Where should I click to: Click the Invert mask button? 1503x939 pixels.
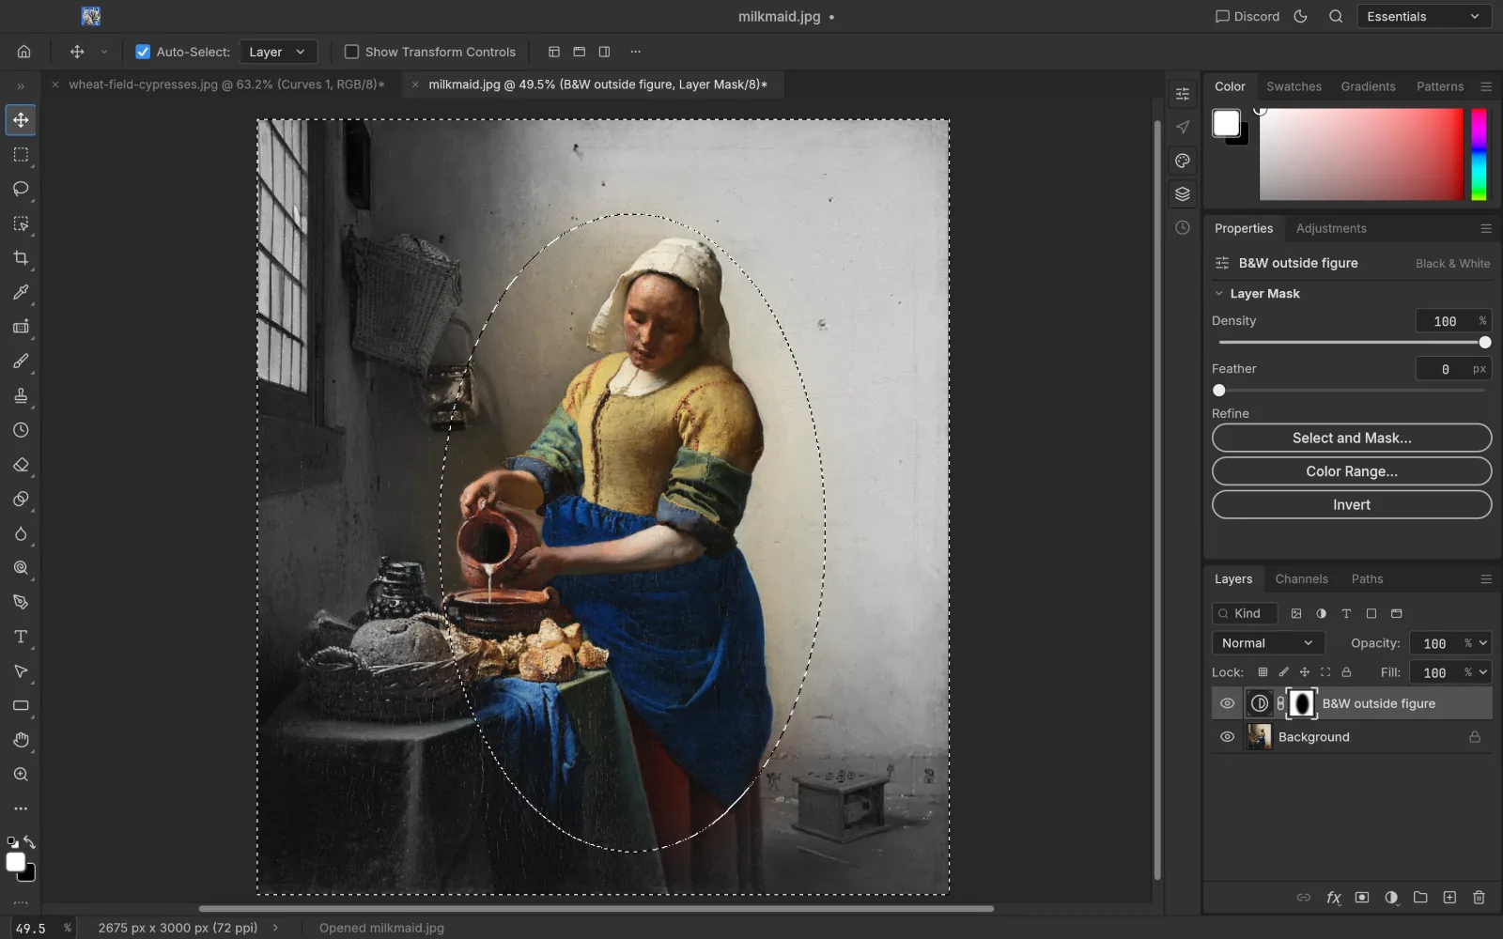tap(1352, 505)
